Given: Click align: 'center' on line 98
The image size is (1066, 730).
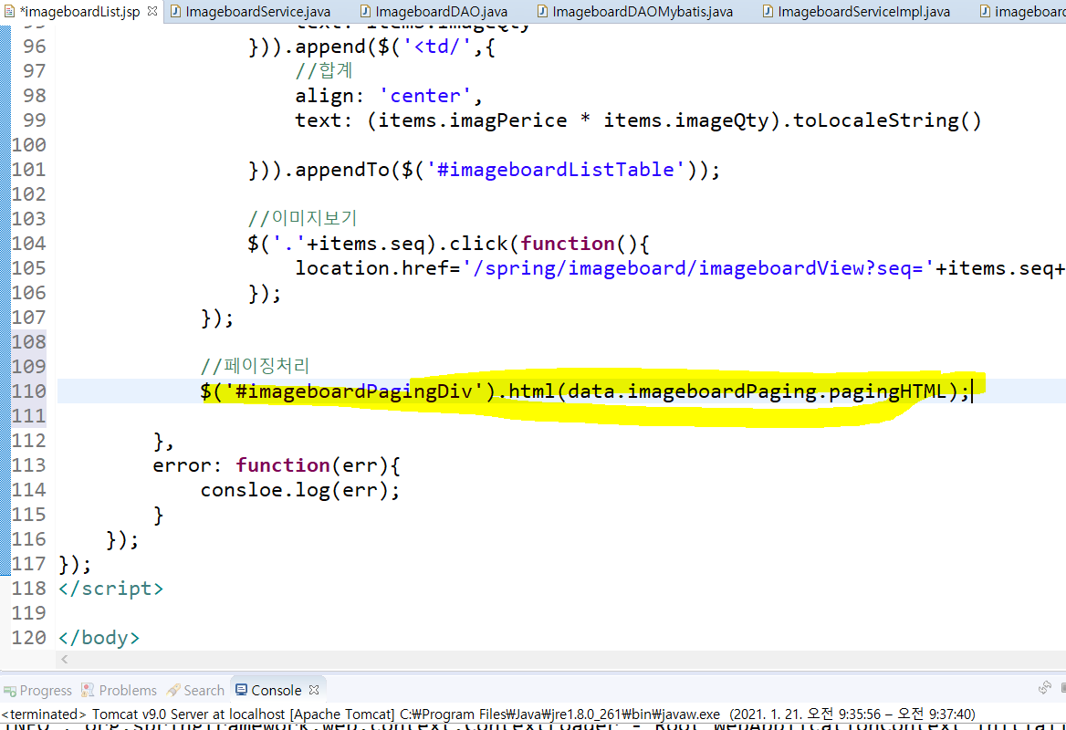Looking at the screenshot, I should [389, 96].
